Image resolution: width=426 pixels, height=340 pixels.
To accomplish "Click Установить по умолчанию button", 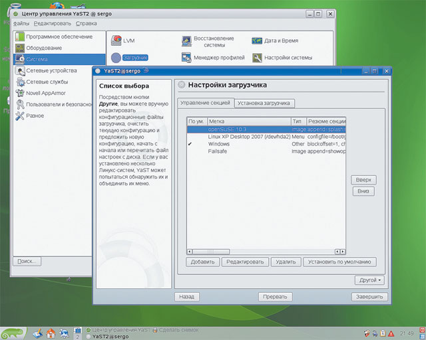I will point(339,262).
